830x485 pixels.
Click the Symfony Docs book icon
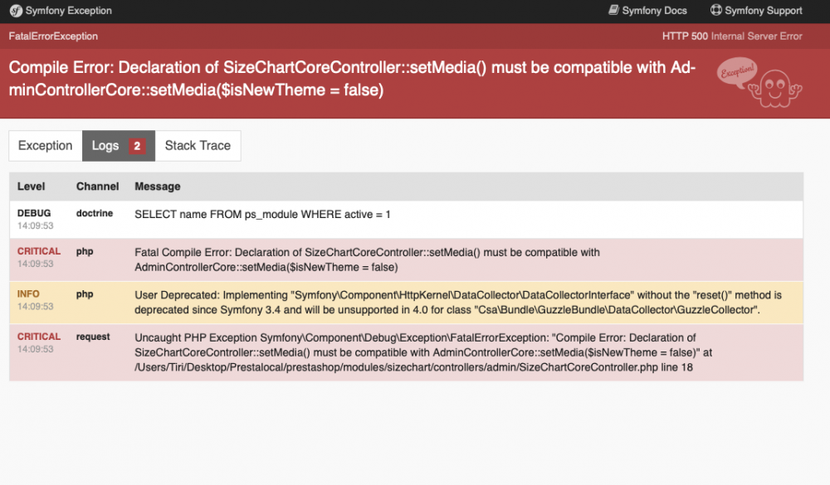[x=613, y=11]
